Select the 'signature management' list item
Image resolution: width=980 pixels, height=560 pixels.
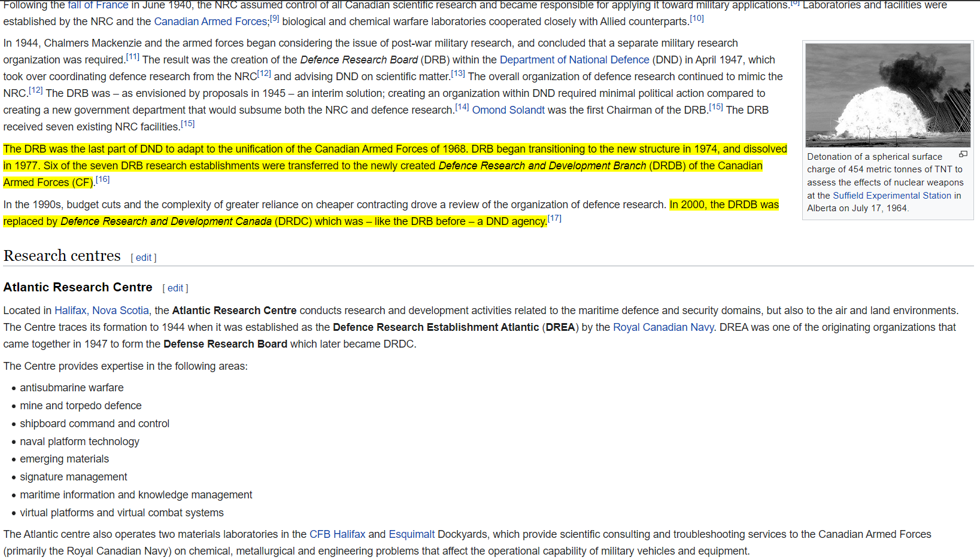[74, 477]
